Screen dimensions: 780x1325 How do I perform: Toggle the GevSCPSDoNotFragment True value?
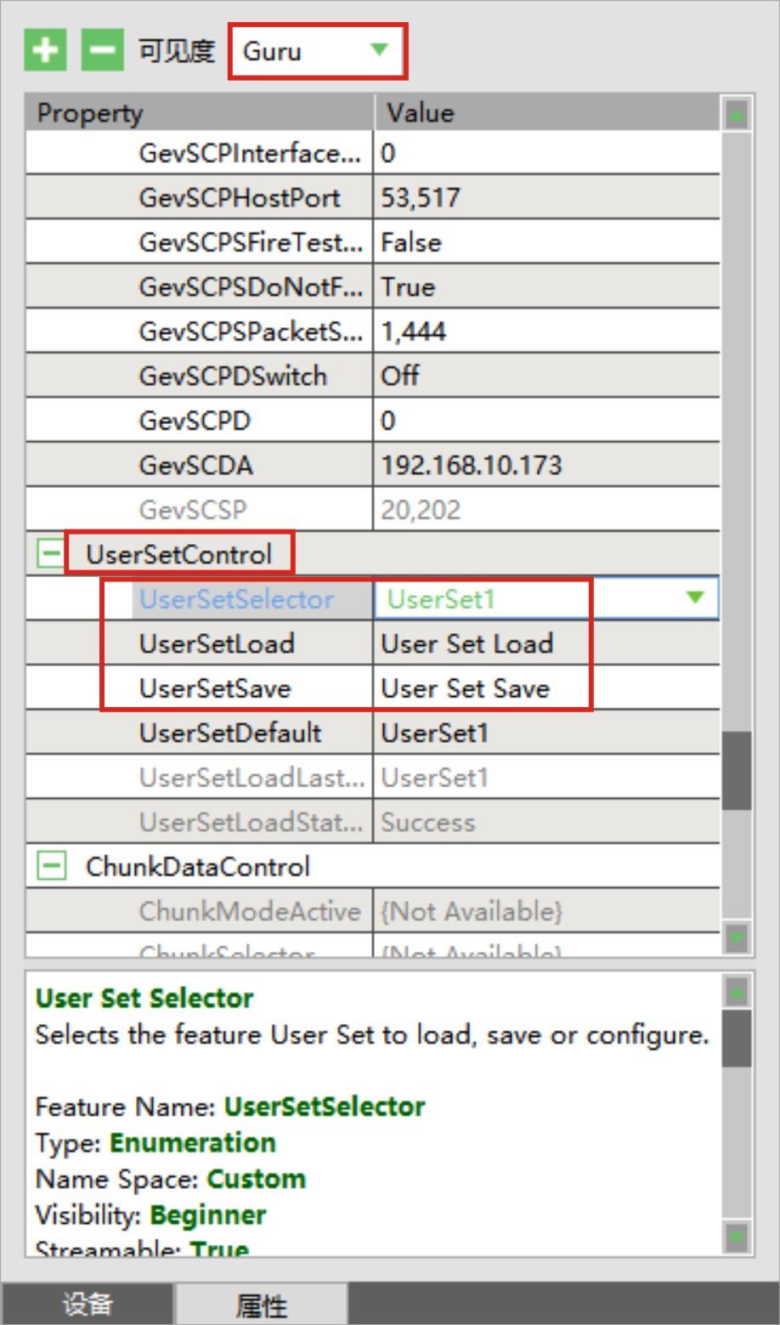[x=544, y=286]
